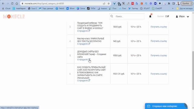Open the ChatGPT bookmark
Screen dimensions: 194x109
point(157,8)
